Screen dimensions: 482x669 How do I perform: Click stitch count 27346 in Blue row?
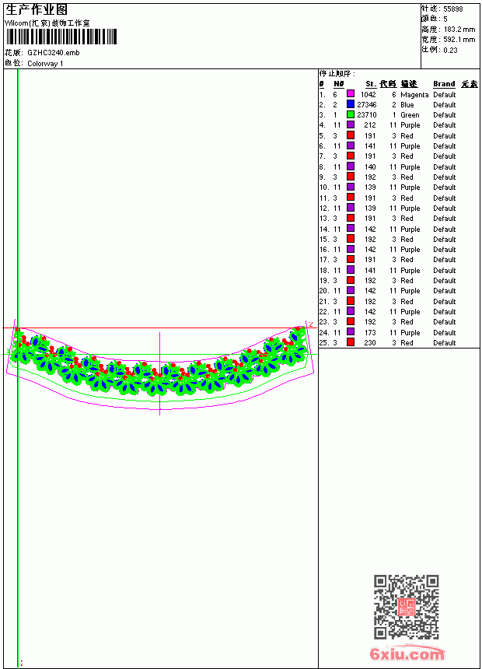click(x=367, y=104)
